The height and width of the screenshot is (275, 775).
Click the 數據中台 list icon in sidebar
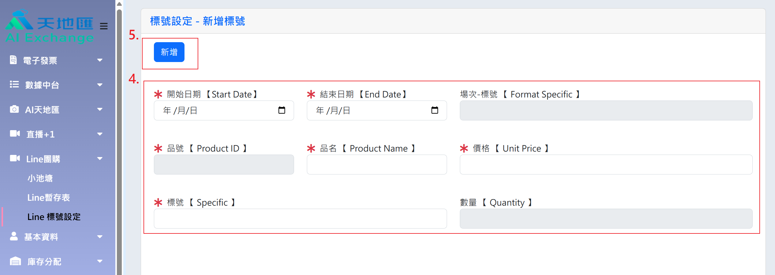tap(14, 84)
